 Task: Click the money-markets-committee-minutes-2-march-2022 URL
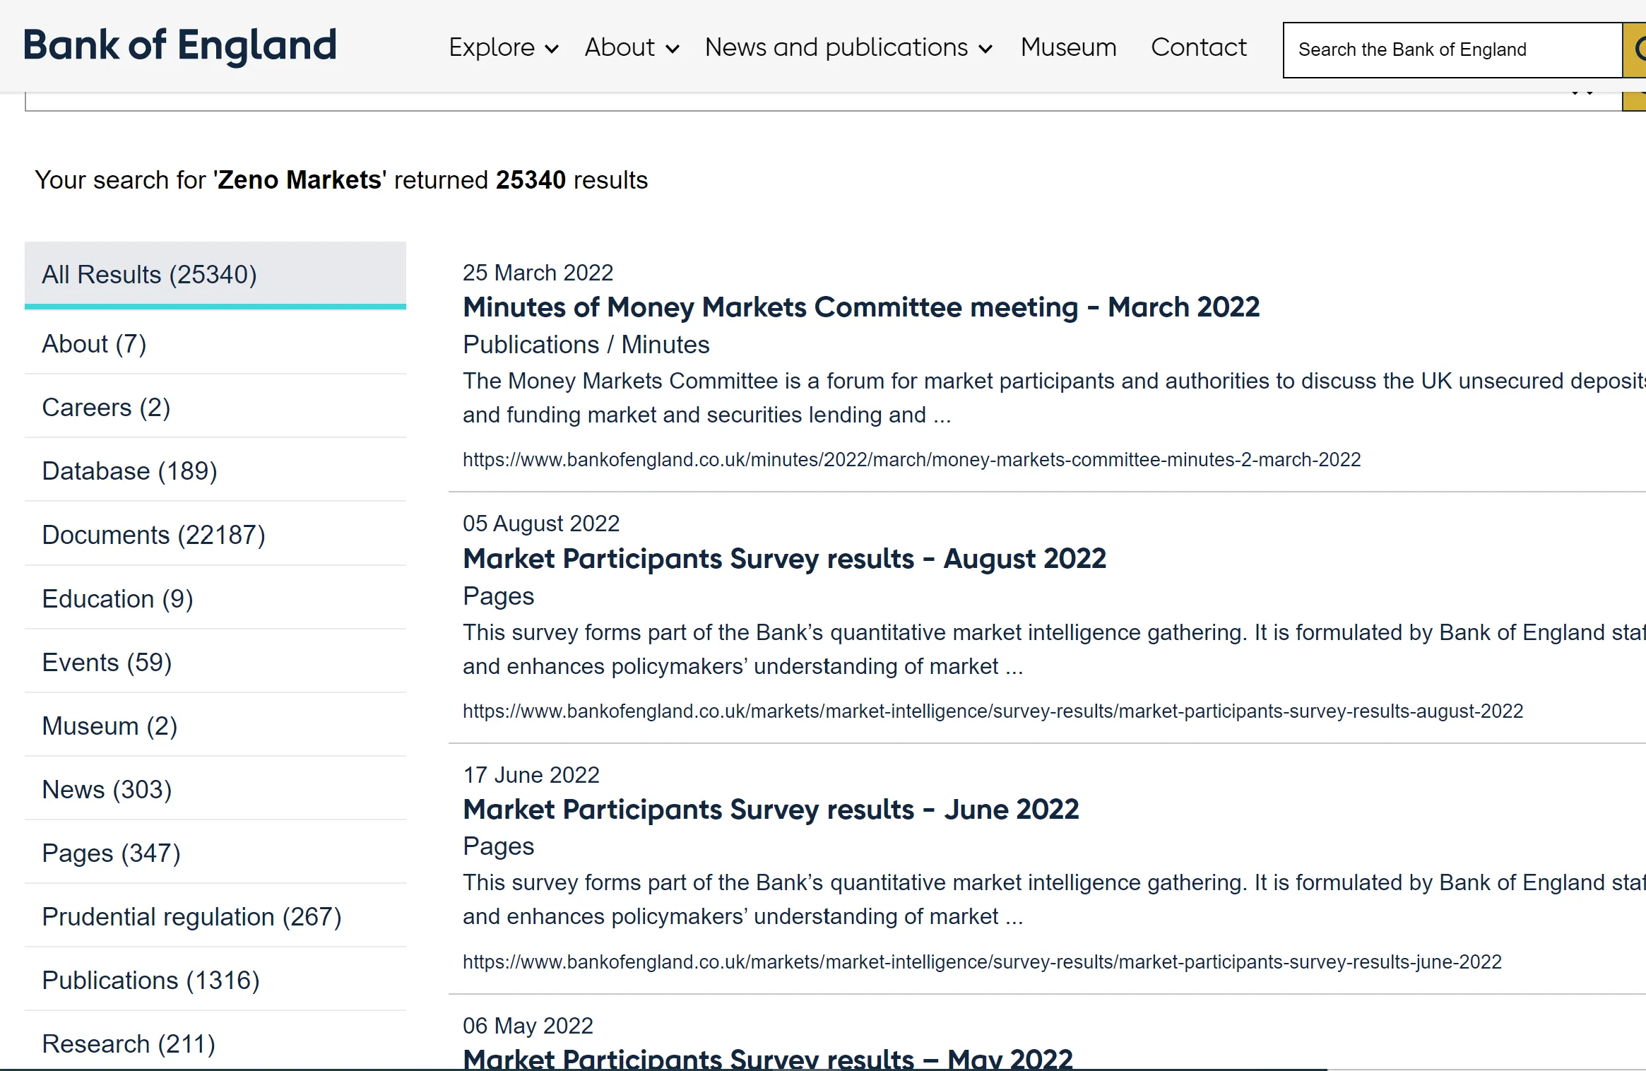911,460
